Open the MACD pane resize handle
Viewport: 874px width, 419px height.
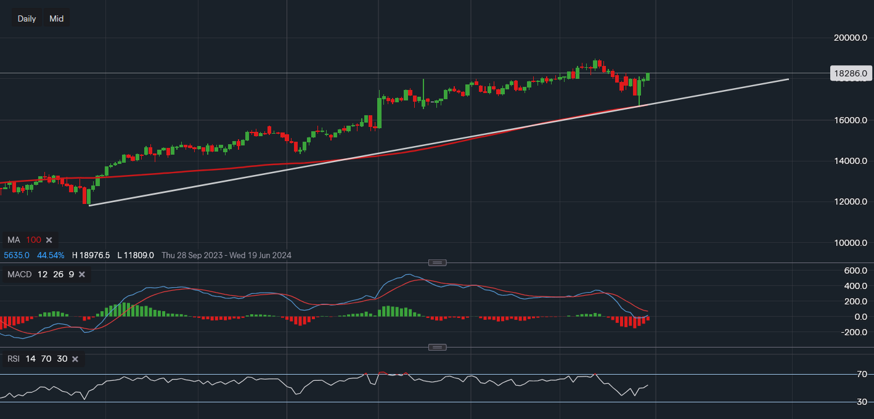pyautogui.click(x=437, y=262)
